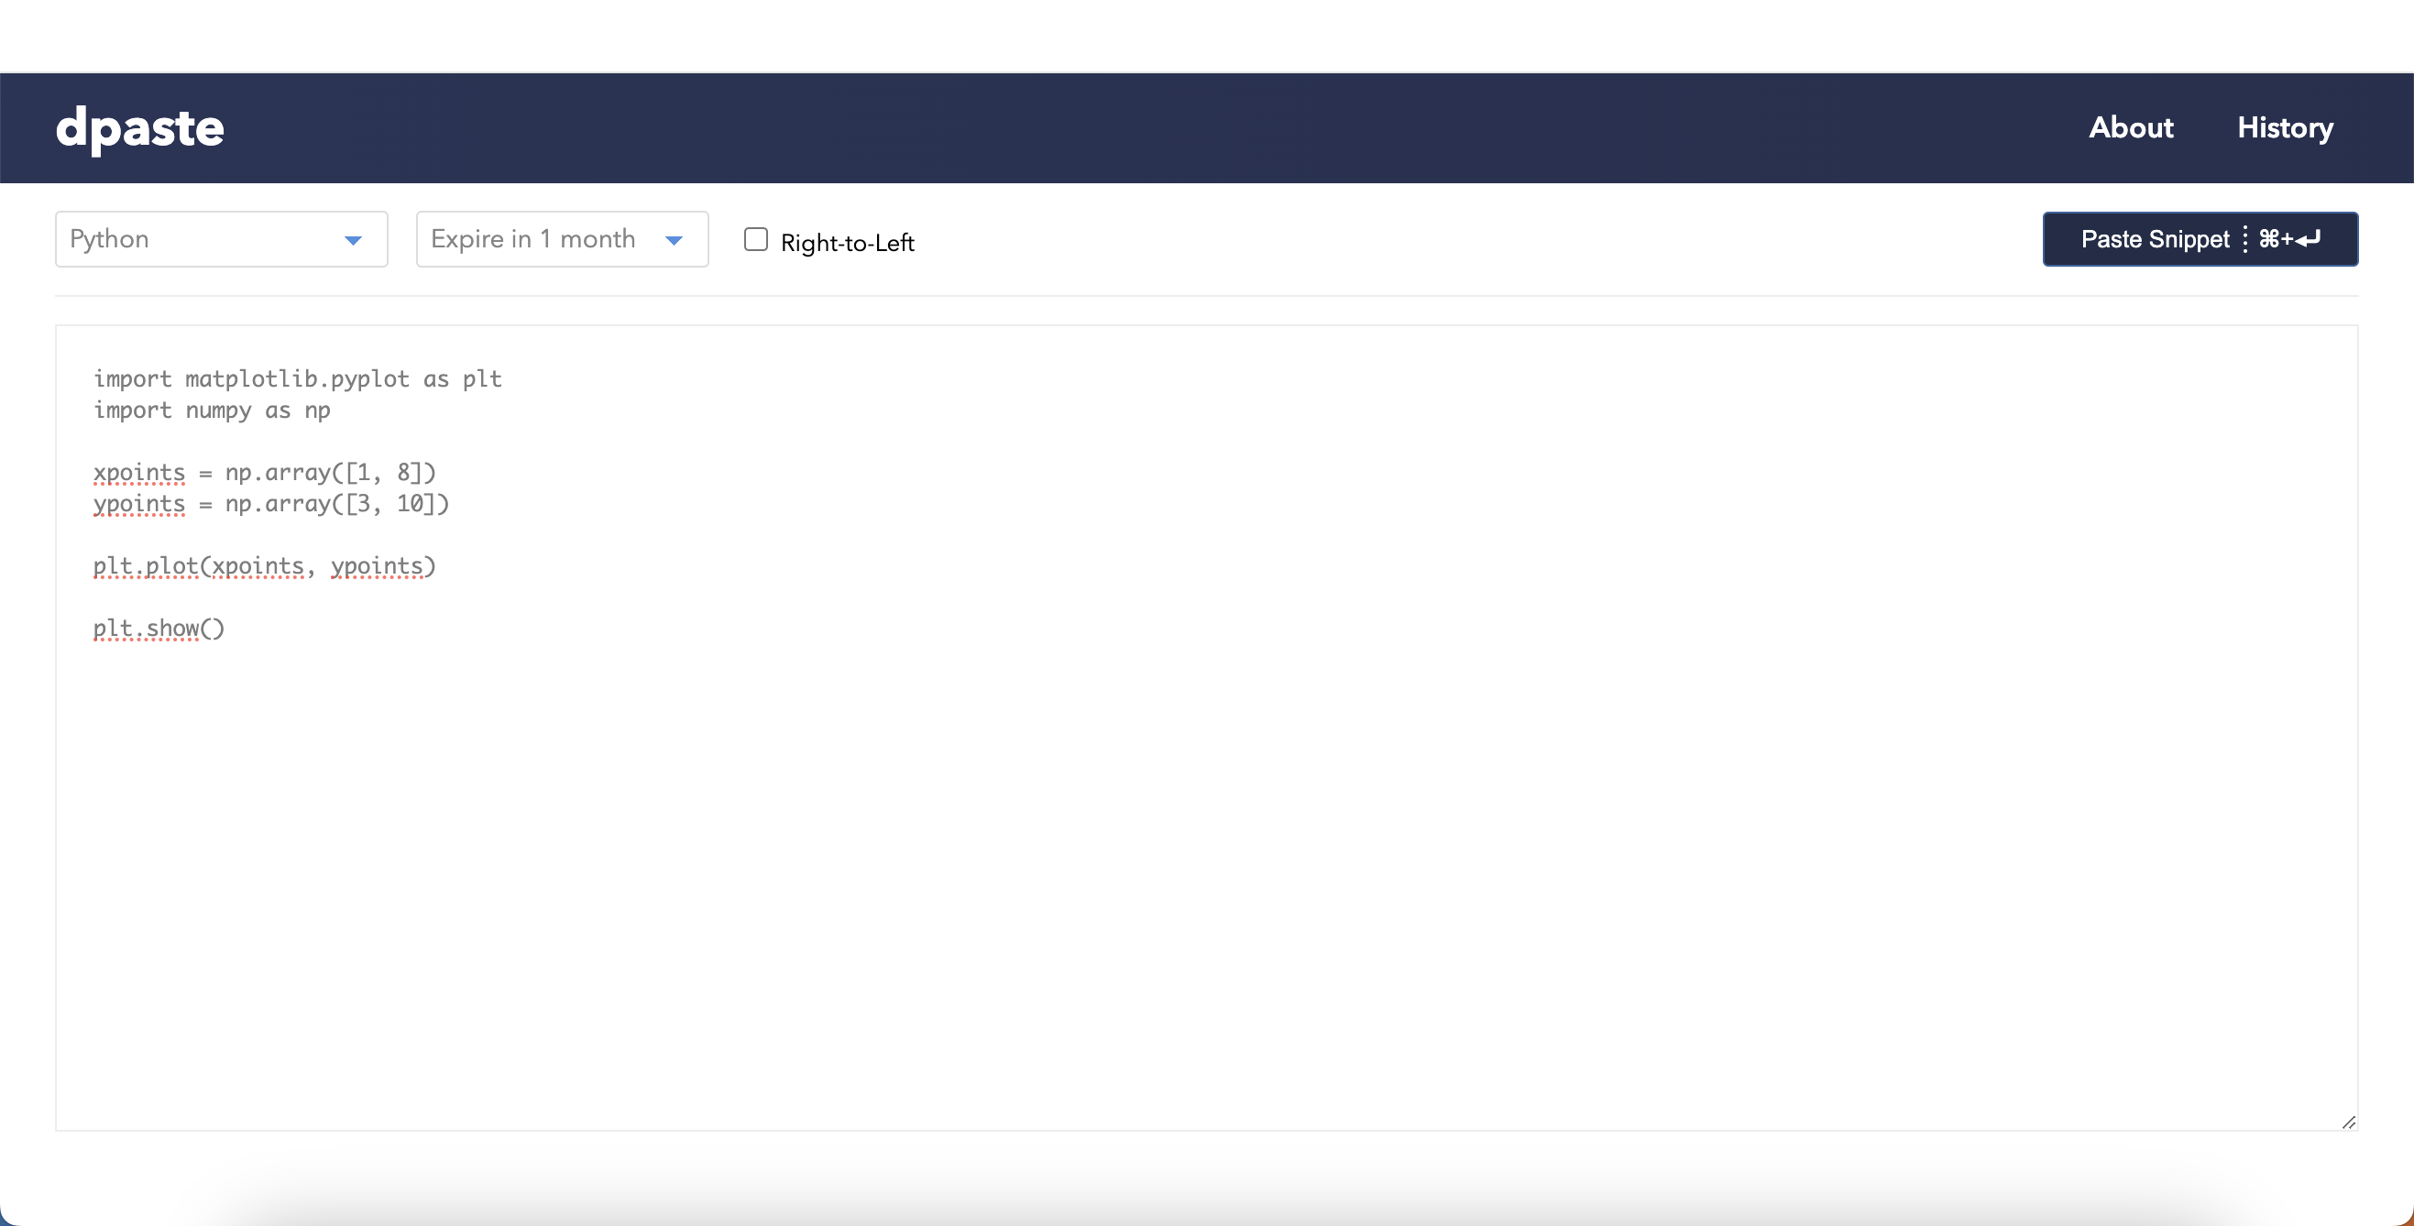Open the syntax language dropdown showing Python
Screen dimensions: 2414x1226
pyautogui.click(x=220, y=239)
